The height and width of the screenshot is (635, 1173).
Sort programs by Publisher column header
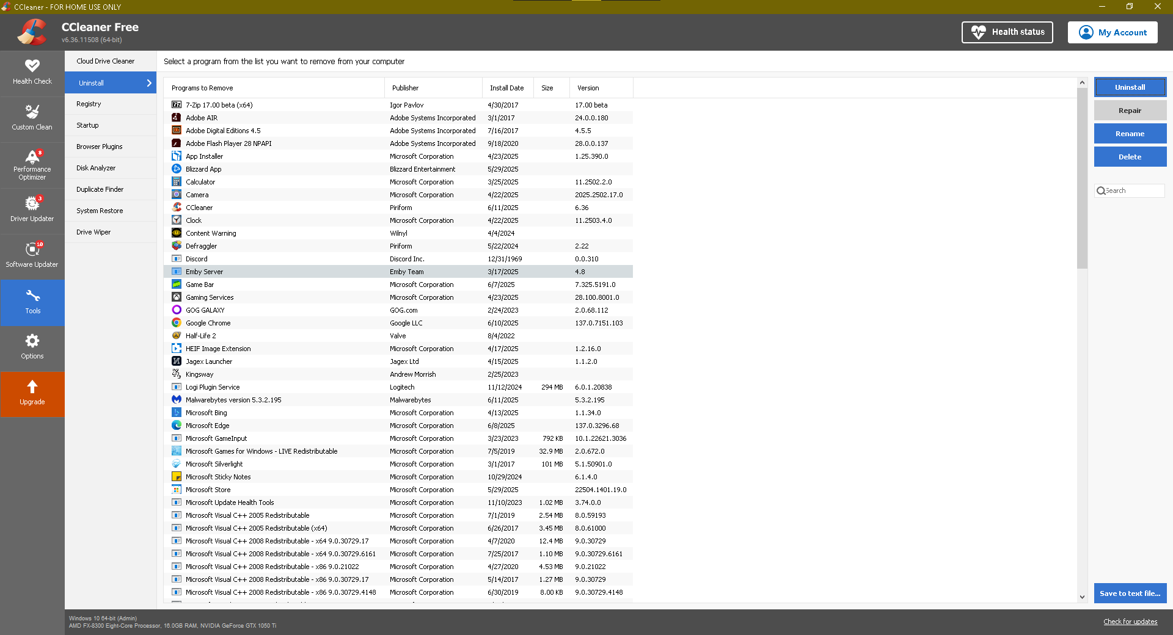[406, 88]
